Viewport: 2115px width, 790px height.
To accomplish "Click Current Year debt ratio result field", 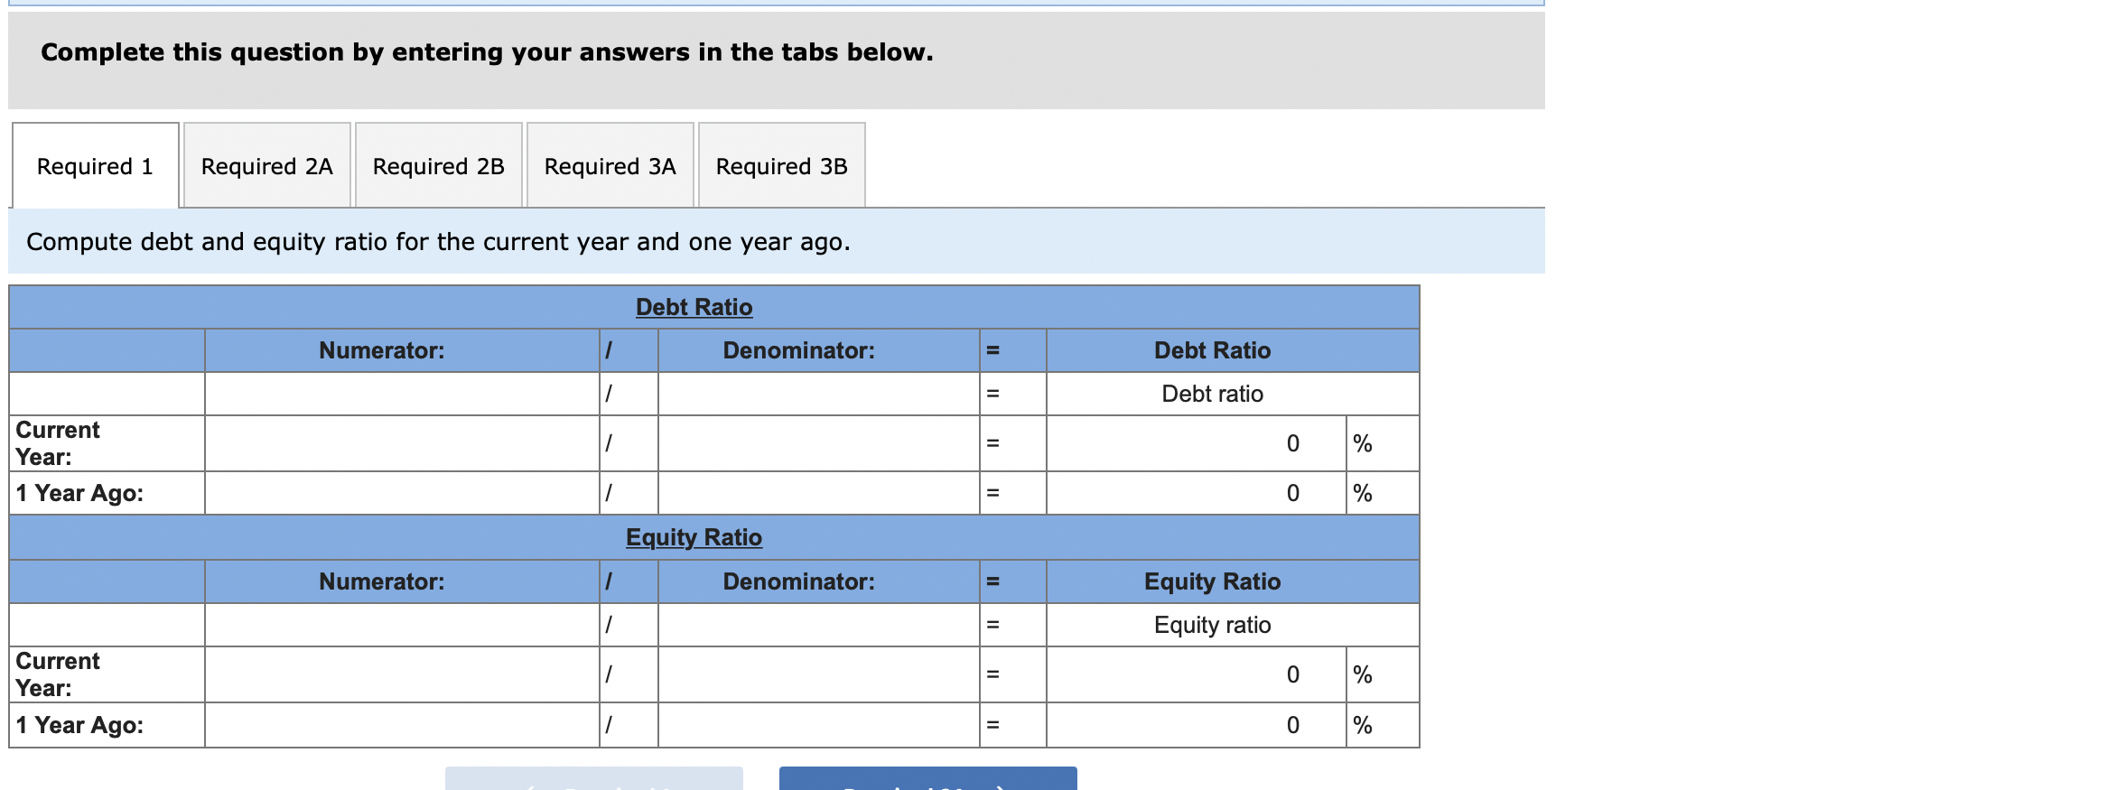I will pos(1192,442).
